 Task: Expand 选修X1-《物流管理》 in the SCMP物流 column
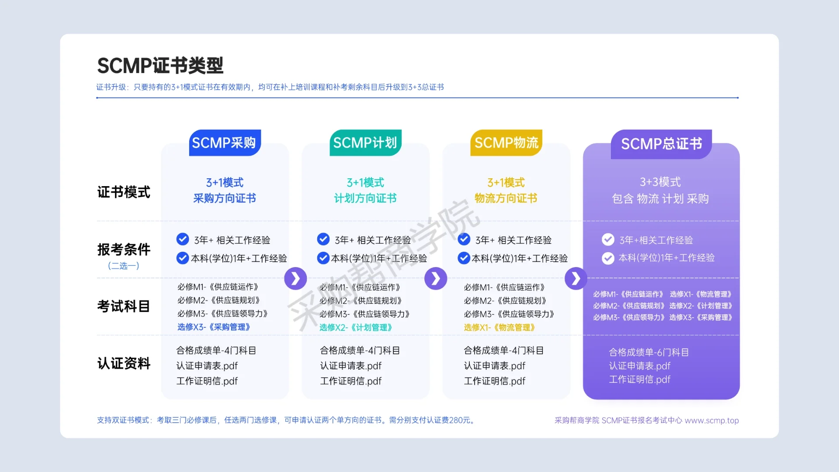(x=499, y=327)
